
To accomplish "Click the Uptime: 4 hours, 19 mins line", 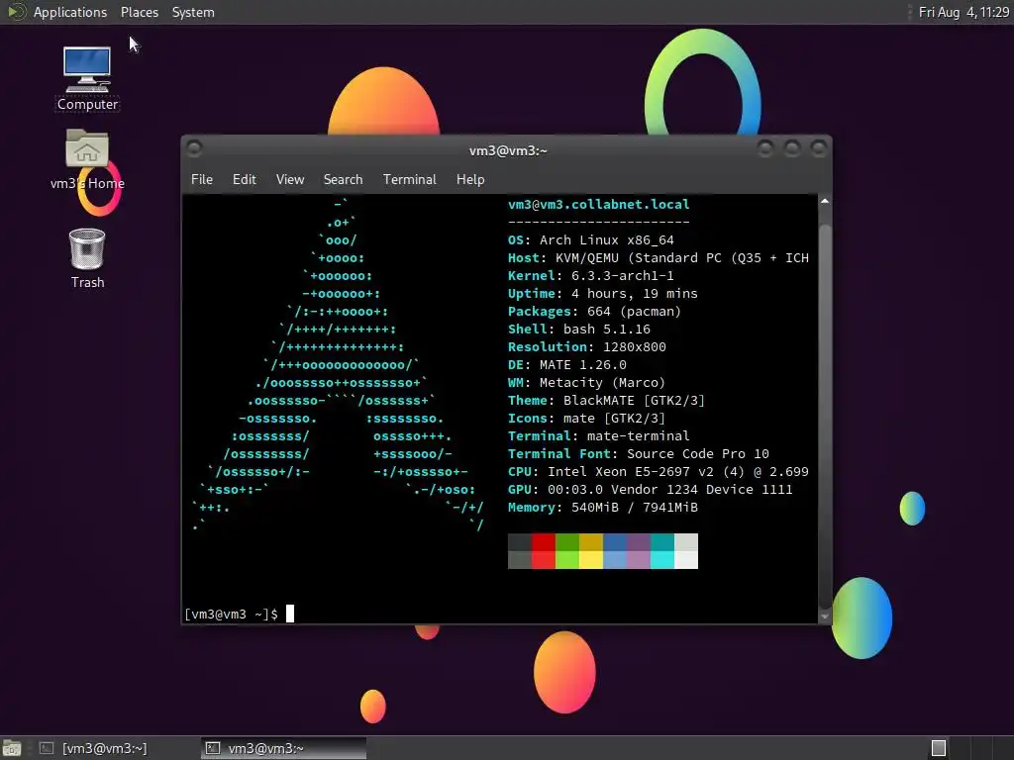I will click(x=603, y=293).
